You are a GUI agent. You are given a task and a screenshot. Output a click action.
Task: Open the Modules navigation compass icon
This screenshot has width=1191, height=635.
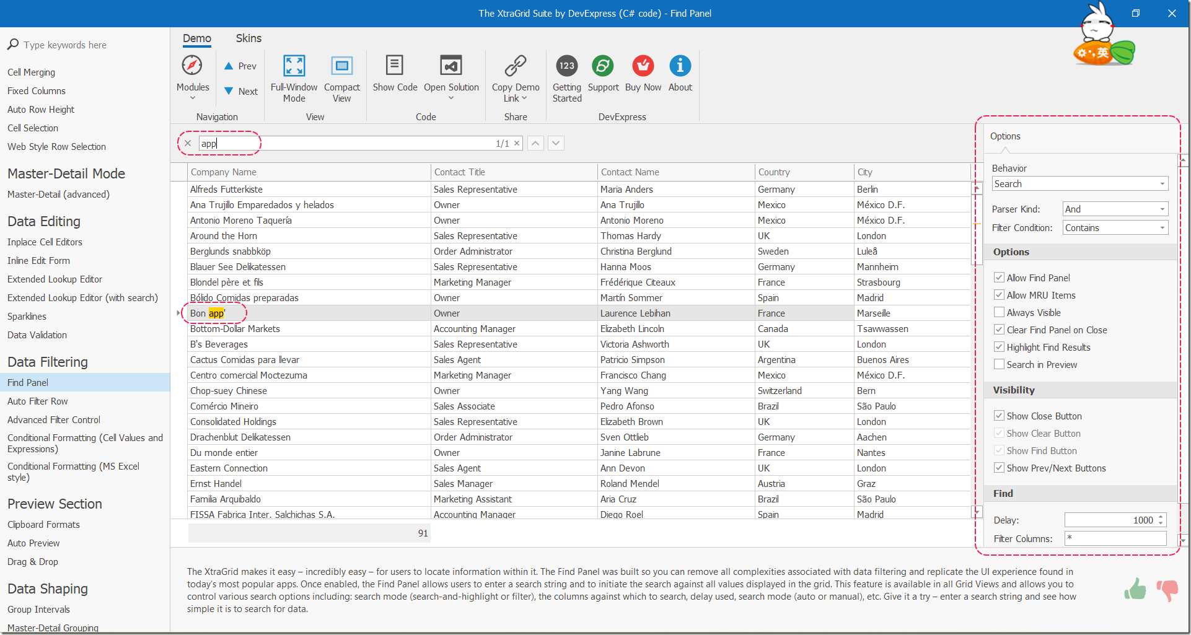[x=192, y=66]
